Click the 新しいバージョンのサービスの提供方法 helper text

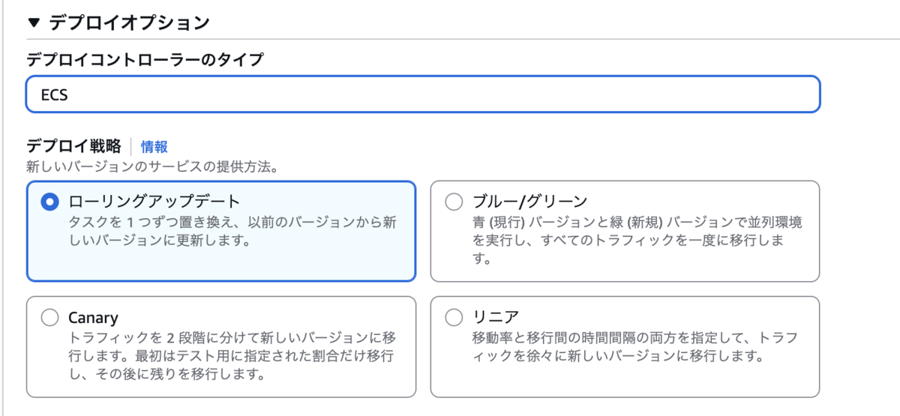(152, 166)
